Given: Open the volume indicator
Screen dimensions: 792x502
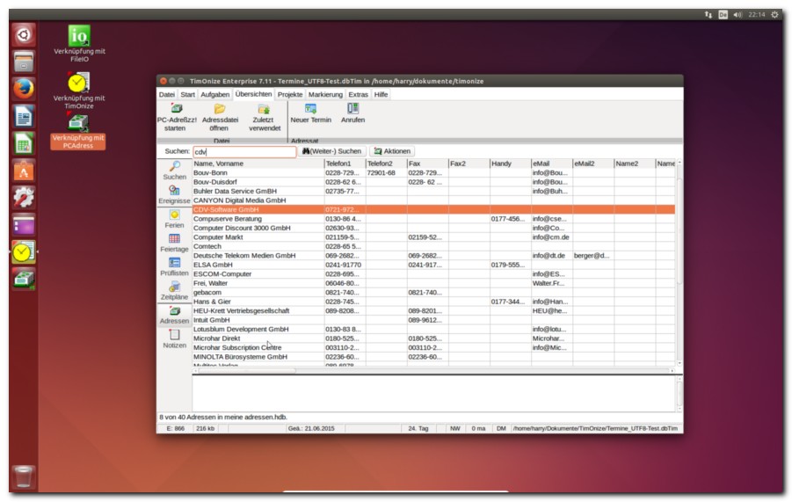Looking at the screenshot, I should pyautogui.click(x=738, y=15).
